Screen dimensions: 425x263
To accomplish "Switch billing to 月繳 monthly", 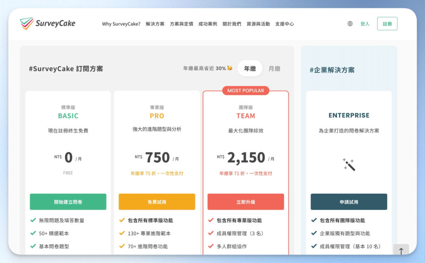I will (x=274, y=68).
